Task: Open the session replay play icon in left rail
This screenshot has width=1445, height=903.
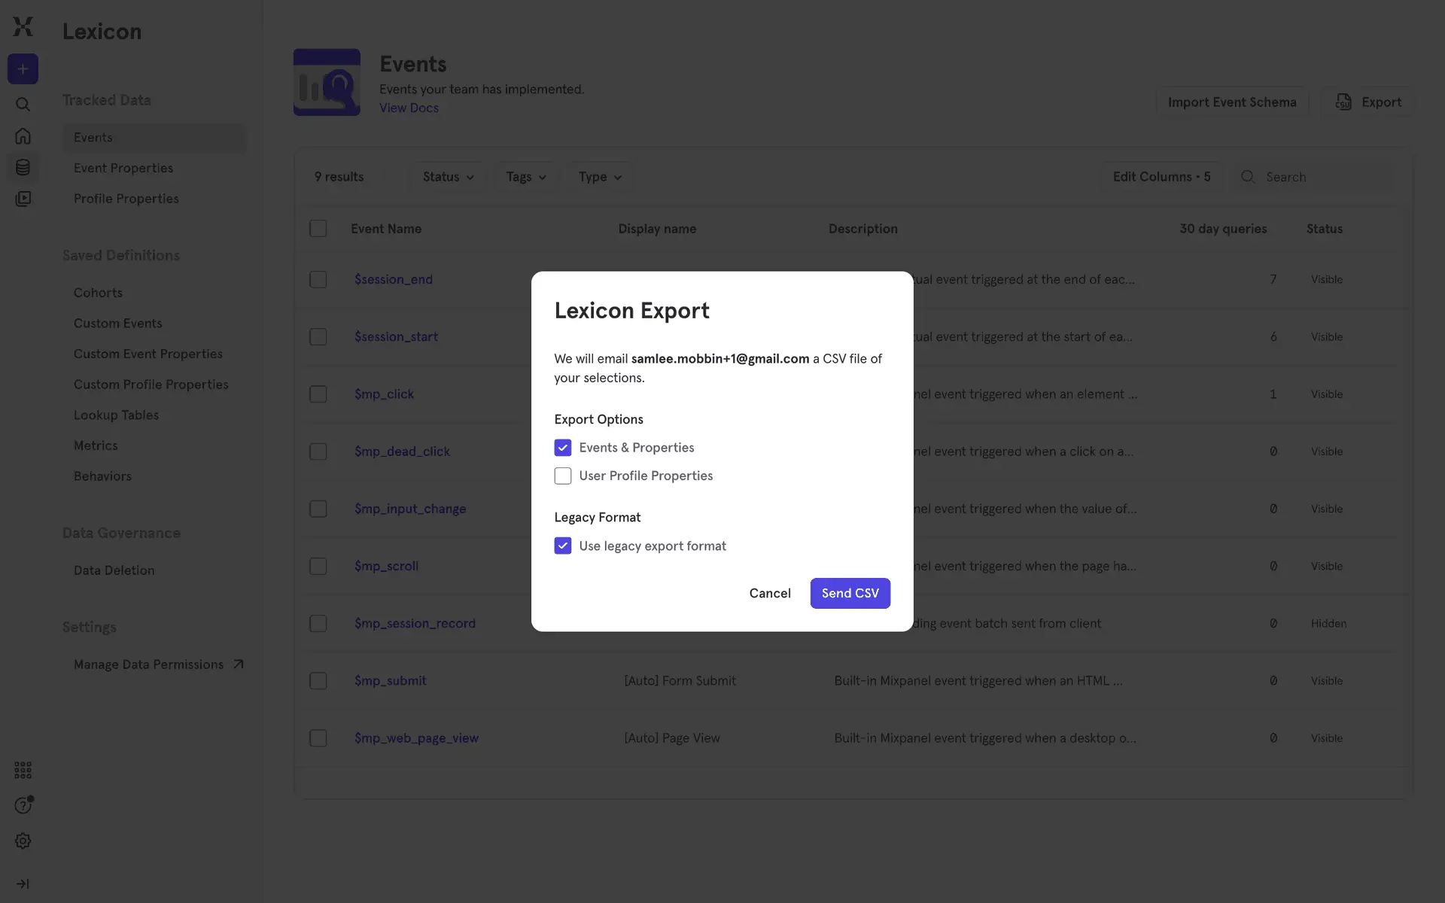Action: [x=23, y=199]
